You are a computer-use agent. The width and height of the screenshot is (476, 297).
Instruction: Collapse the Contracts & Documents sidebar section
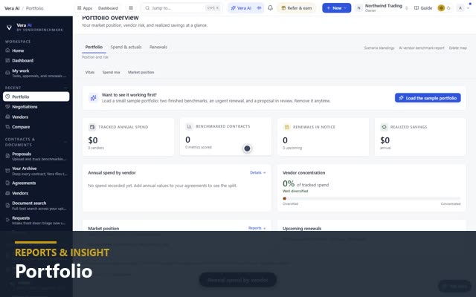(x=65, y=142)
